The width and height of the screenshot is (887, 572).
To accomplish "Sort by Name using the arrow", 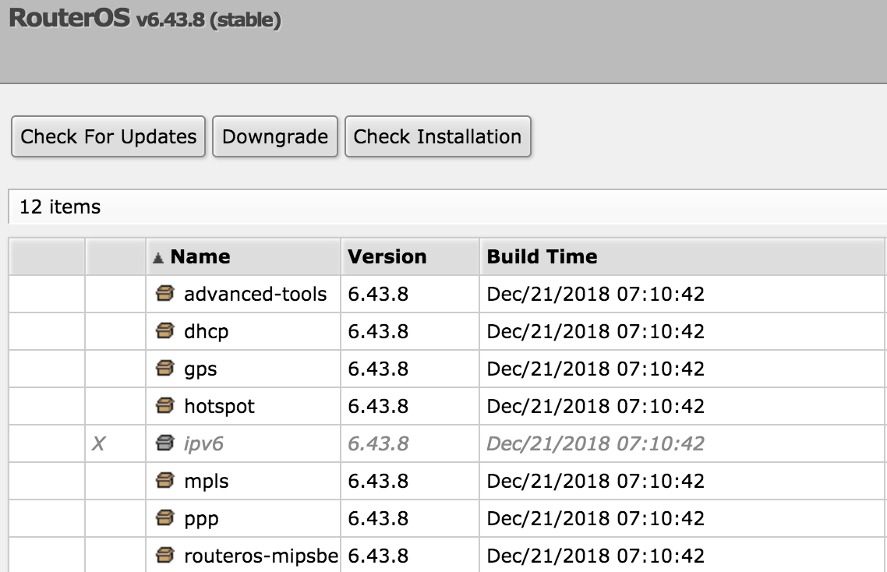I will (158, 257).
